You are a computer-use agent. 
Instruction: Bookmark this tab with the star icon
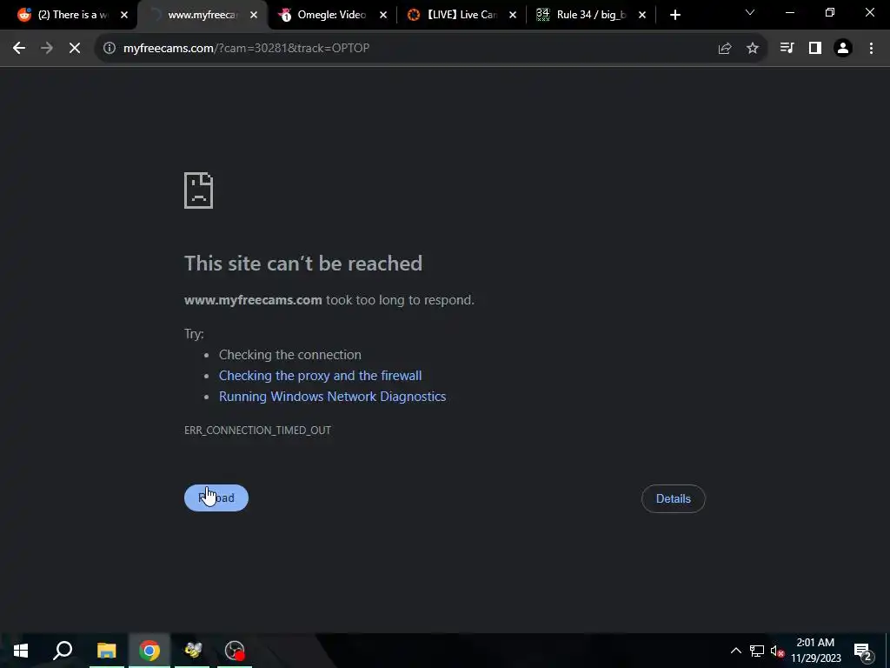click(x=753, y=49)
